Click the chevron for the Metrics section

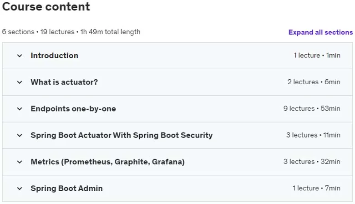[20, 162]
